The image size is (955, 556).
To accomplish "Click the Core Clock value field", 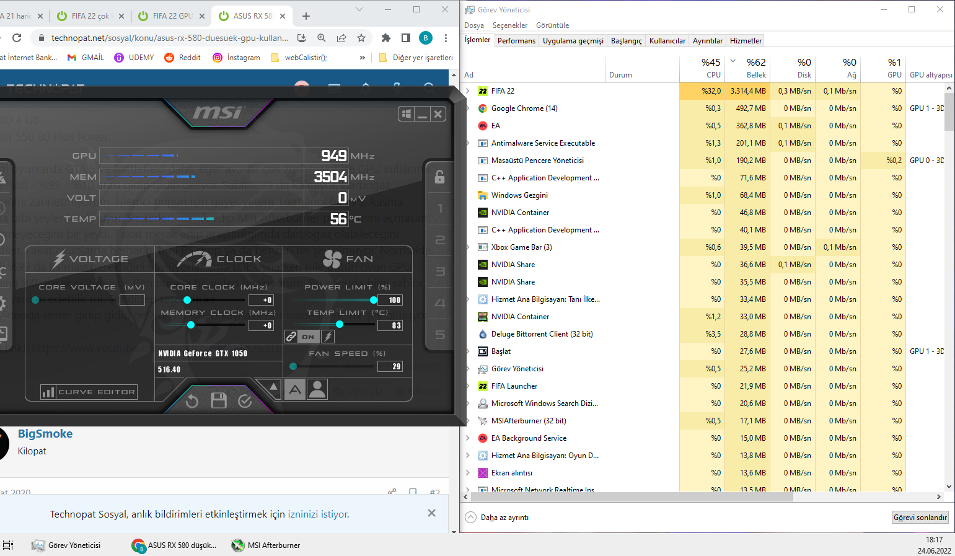I will coord(261,300).
